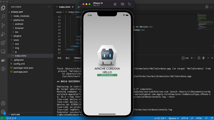214x120 pixels.
Task: Expand the browser folder
Action: [x=30, y=28]
